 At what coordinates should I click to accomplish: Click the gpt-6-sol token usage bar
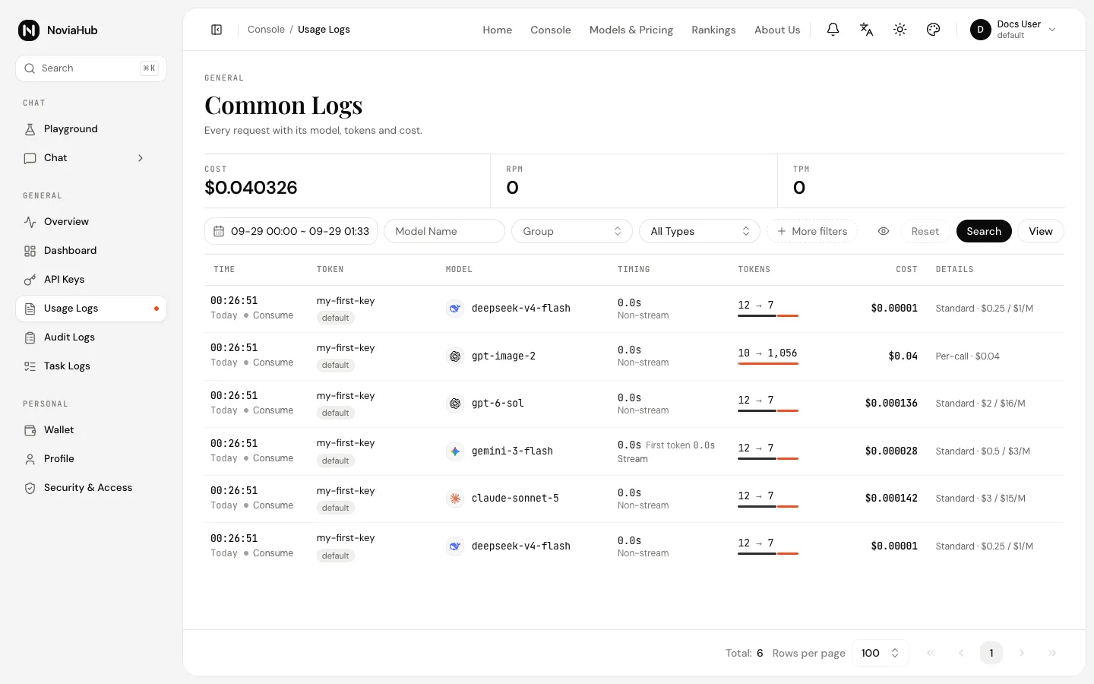pos(768,411)
